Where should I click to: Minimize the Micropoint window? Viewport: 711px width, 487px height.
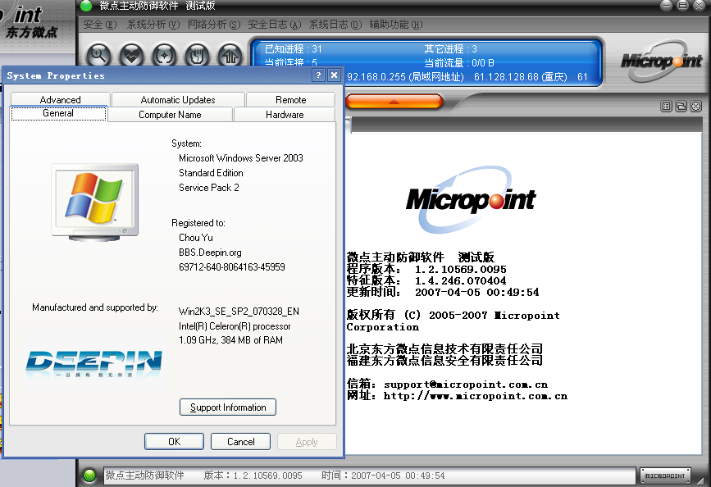click(x=666, y=6)
